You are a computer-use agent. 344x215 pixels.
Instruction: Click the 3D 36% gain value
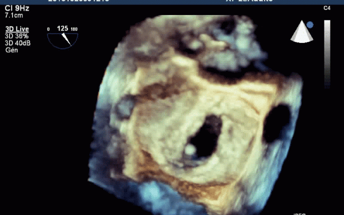[x=17, y=36]
